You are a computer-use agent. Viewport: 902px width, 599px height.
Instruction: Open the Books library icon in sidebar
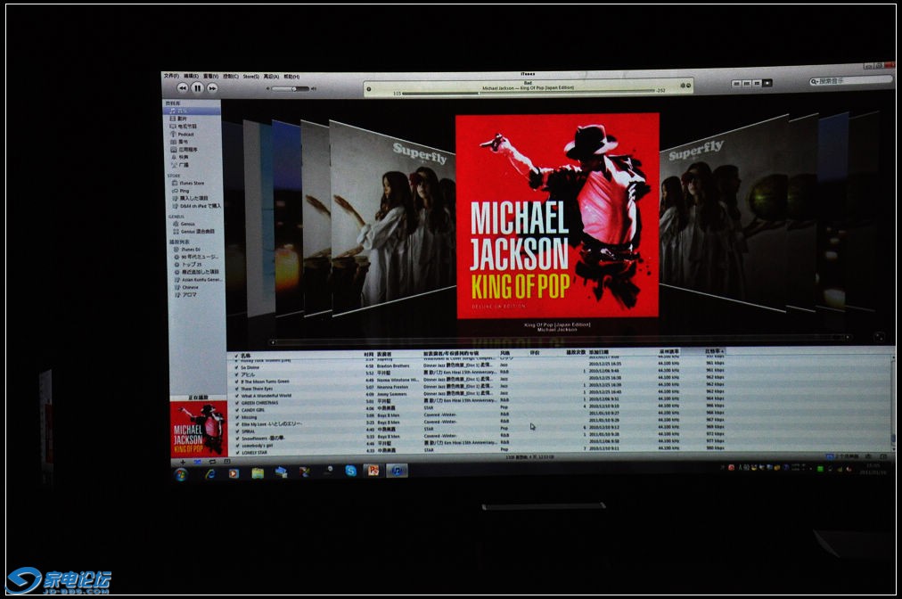[x=173, y=142]
